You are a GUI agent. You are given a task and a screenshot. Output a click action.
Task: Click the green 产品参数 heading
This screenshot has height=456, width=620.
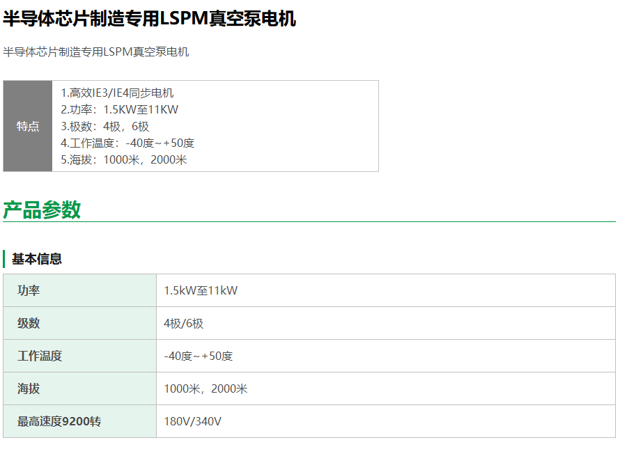click(42, 210)
